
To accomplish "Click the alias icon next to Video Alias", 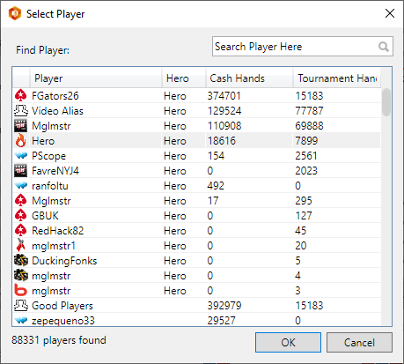I will tap(21, 110).
